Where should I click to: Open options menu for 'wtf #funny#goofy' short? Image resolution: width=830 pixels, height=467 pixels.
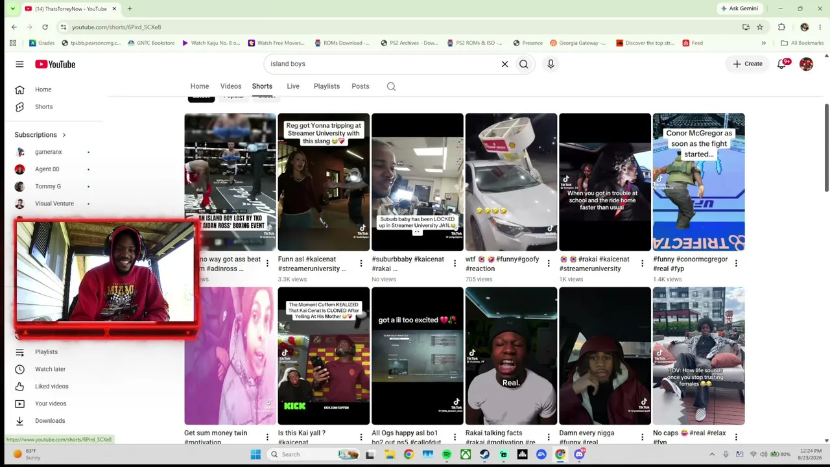[549, 263]
